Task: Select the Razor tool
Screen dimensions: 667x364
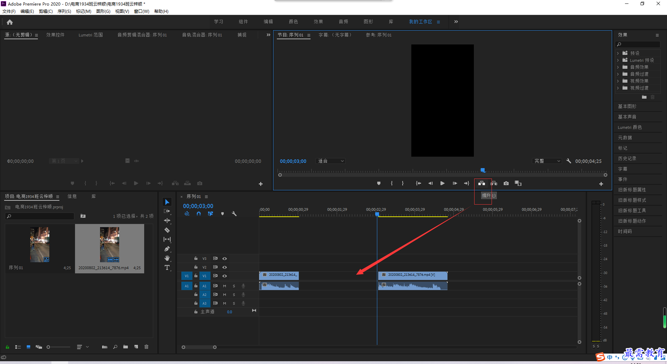Action: [x=167, y=230]
